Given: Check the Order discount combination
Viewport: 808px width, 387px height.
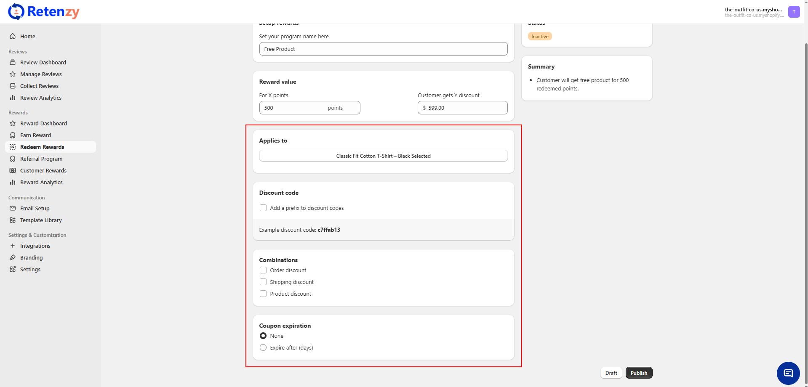Looking at the screenshot, I should click(263, 270).
